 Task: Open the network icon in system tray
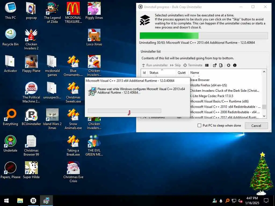click(234, 201)
